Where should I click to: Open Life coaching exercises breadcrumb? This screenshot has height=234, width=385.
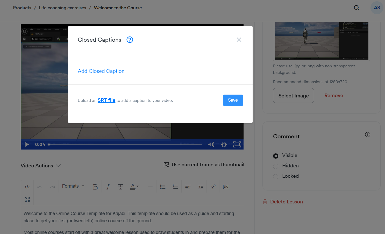click(62, 8)
